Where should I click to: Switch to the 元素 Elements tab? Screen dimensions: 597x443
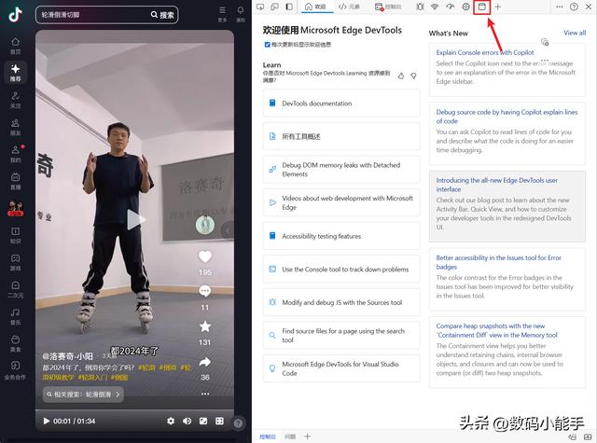pos(349,7)
